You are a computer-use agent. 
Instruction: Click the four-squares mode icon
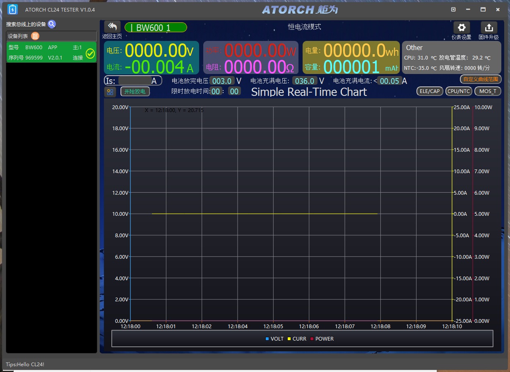(x=110, y=92)
